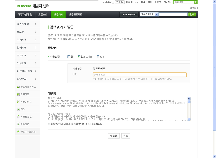Screen dimensions: 216x158
Task: Click the TECH INSIGHT button
Action: (x=129, y=14)
